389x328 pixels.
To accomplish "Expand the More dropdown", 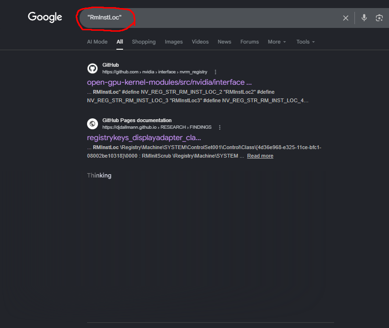I will (x=277, y=42).
